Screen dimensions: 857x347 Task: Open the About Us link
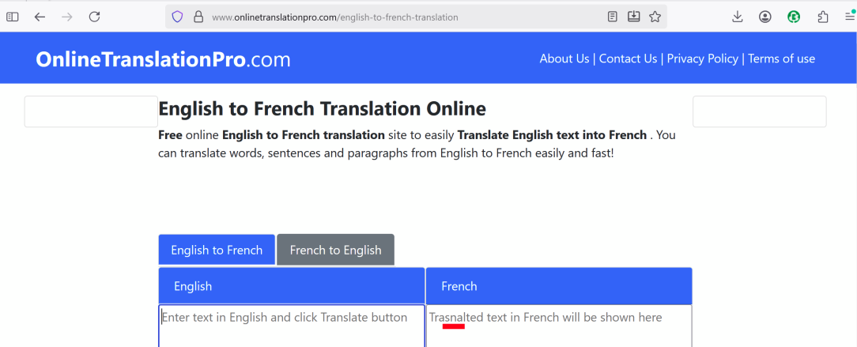564,58
